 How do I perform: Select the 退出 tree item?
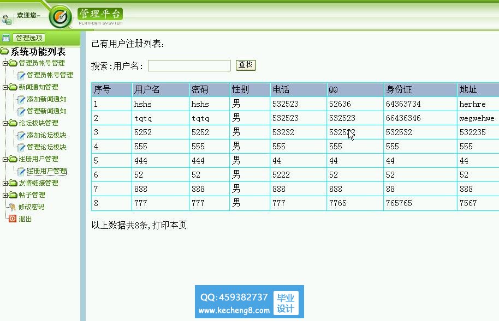pos(25,219)
